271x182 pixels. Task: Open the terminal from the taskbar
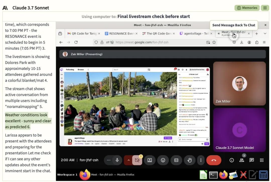[x=213, y=175]
